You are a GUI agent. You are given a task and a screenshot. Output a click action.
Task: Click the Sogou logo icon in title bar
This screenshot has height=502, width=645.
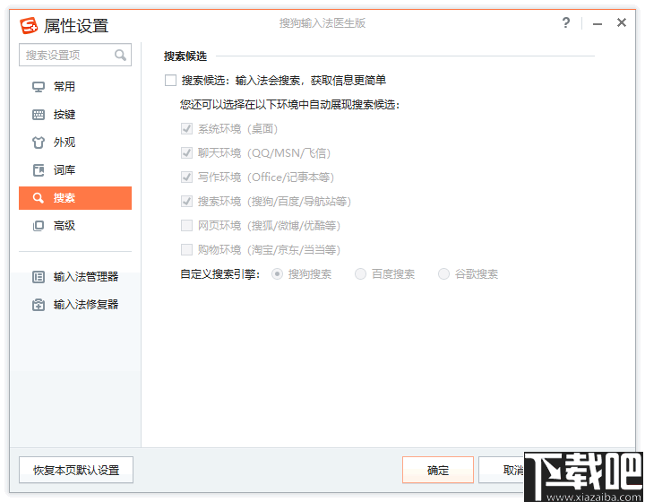(x=29, y=25)
